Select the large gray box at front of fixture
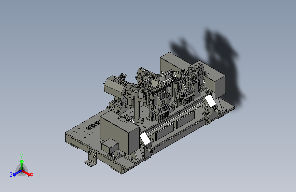The width and height of the screenshot is (296, 192). tap(120, 132)
